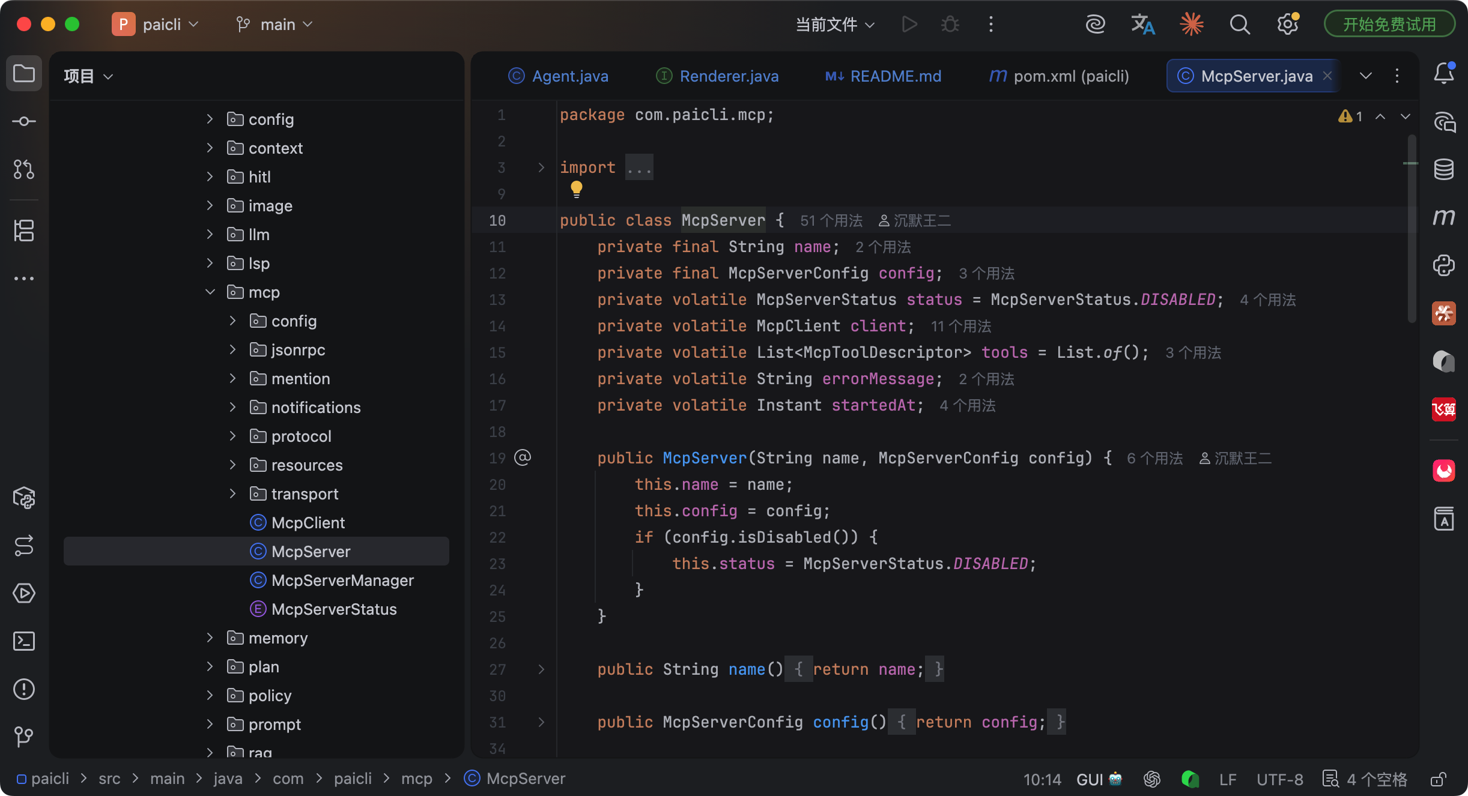Image resolution: width=1468 pixels, height=796 pixels.
Task: Click the 51 个用法 usages hint
Action: pyautogui.click(x=831, y=221)
